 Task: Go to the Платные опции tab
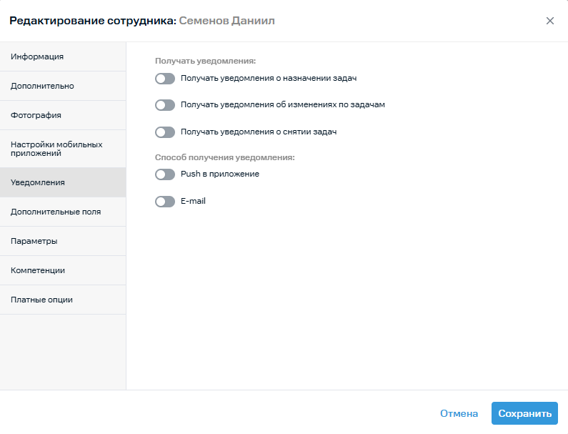(x=63, y=300)
